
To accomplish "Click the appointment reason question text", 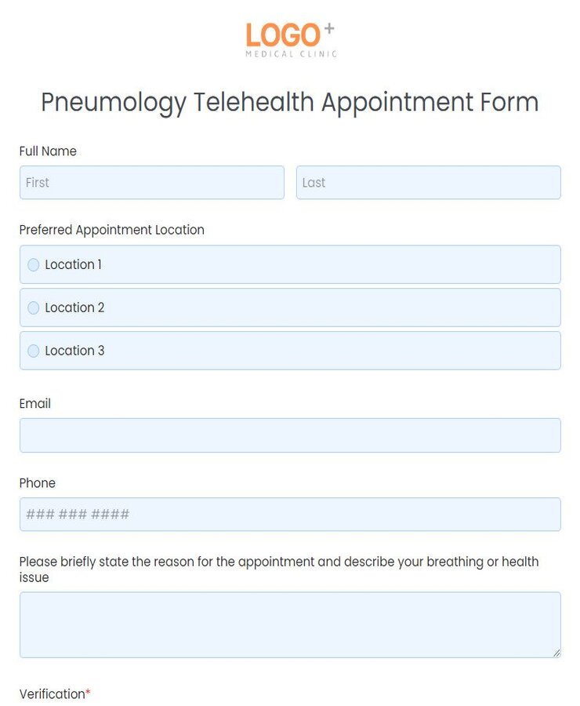I will [x=279, y=569].
